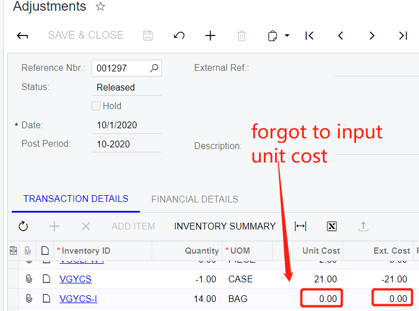Click the Delete trash icon
Image resolution: width=419 pixels, height=311 pixels.
242,35
